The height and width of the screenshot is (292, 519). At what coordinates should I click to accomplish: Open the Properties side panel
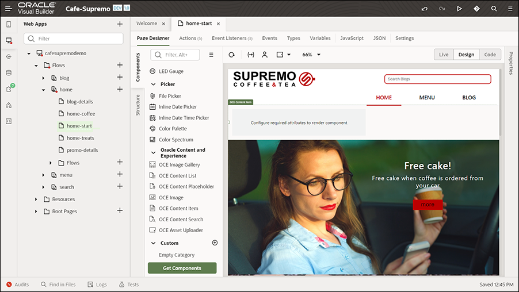pyautogui.click(x=511, y=63)
